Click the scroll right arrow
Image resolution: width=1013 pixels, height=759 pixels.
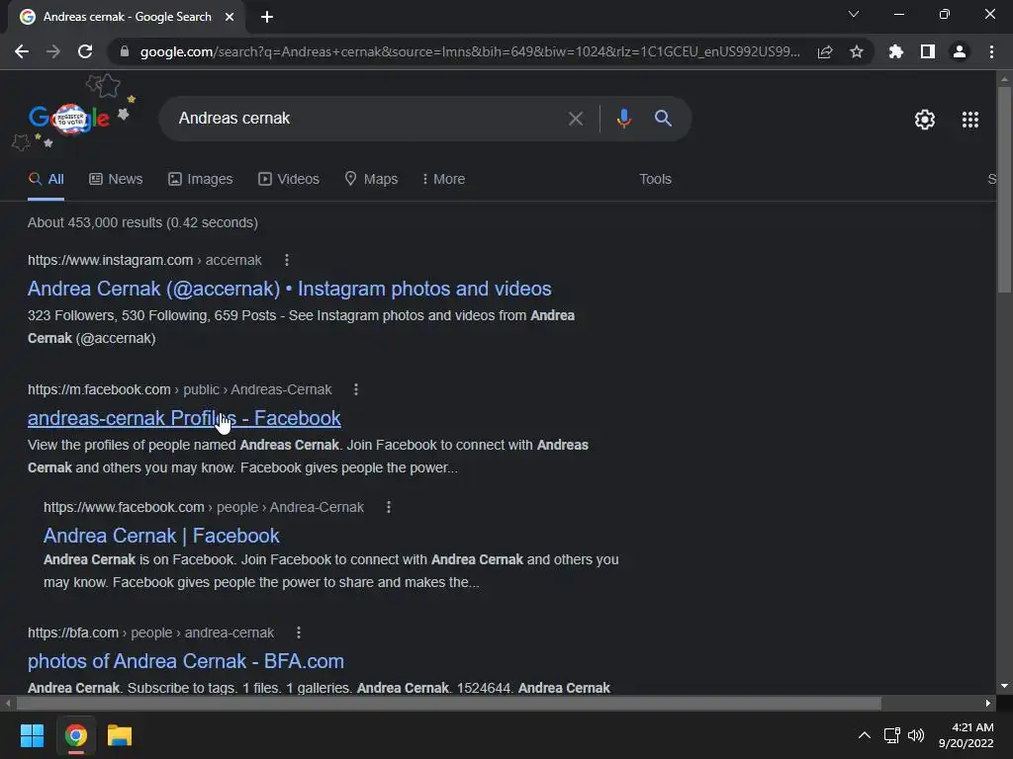(x=988, y=703)
